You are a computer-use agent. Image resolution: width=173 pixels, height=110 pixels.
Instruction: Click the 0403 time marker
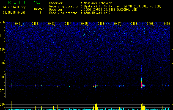51,24
